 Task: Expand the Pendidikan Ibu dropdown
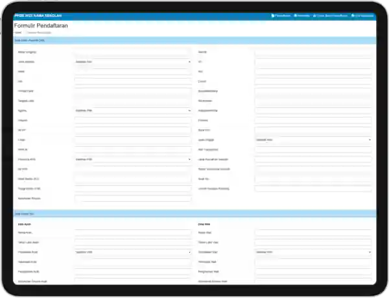pyautogui.click(x=313, y=252)
